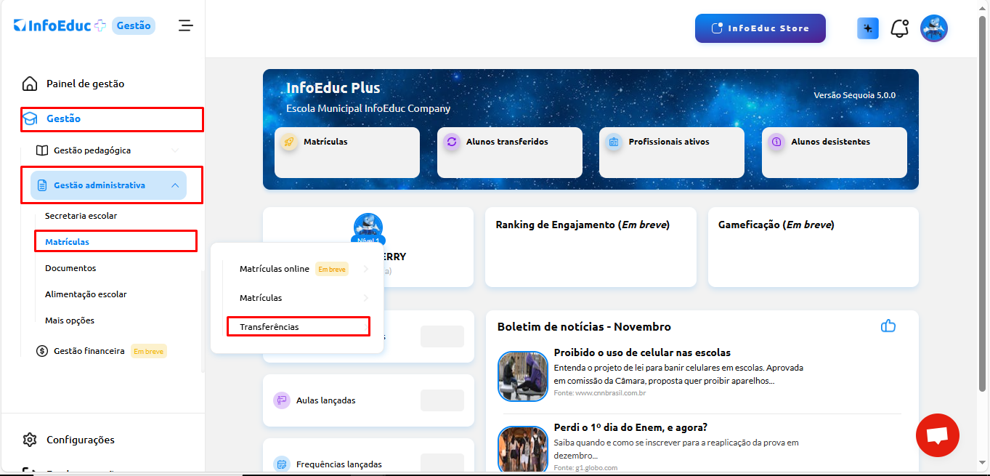Toggle the hamburger sidebar menu icon
The width and height of the screenshot is (990, 476).
186,25
